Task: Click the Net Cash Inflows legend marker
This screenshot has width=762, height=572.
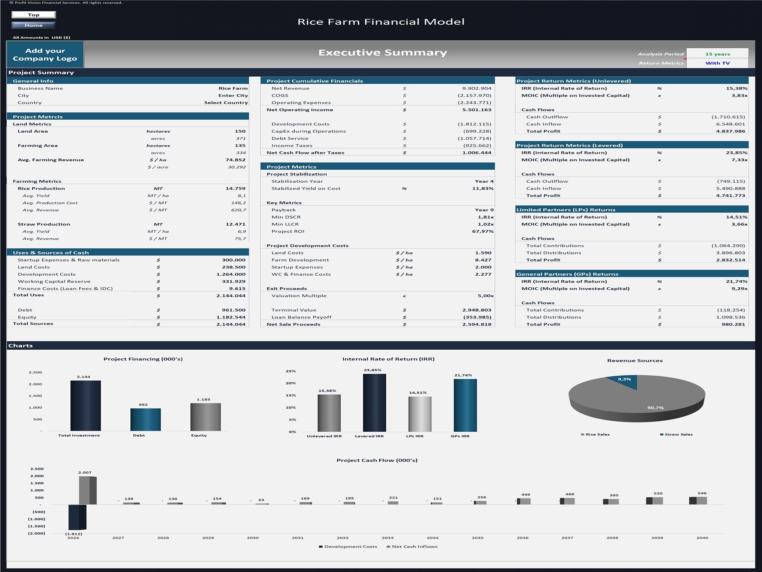Action: click(x=388, y=546)
